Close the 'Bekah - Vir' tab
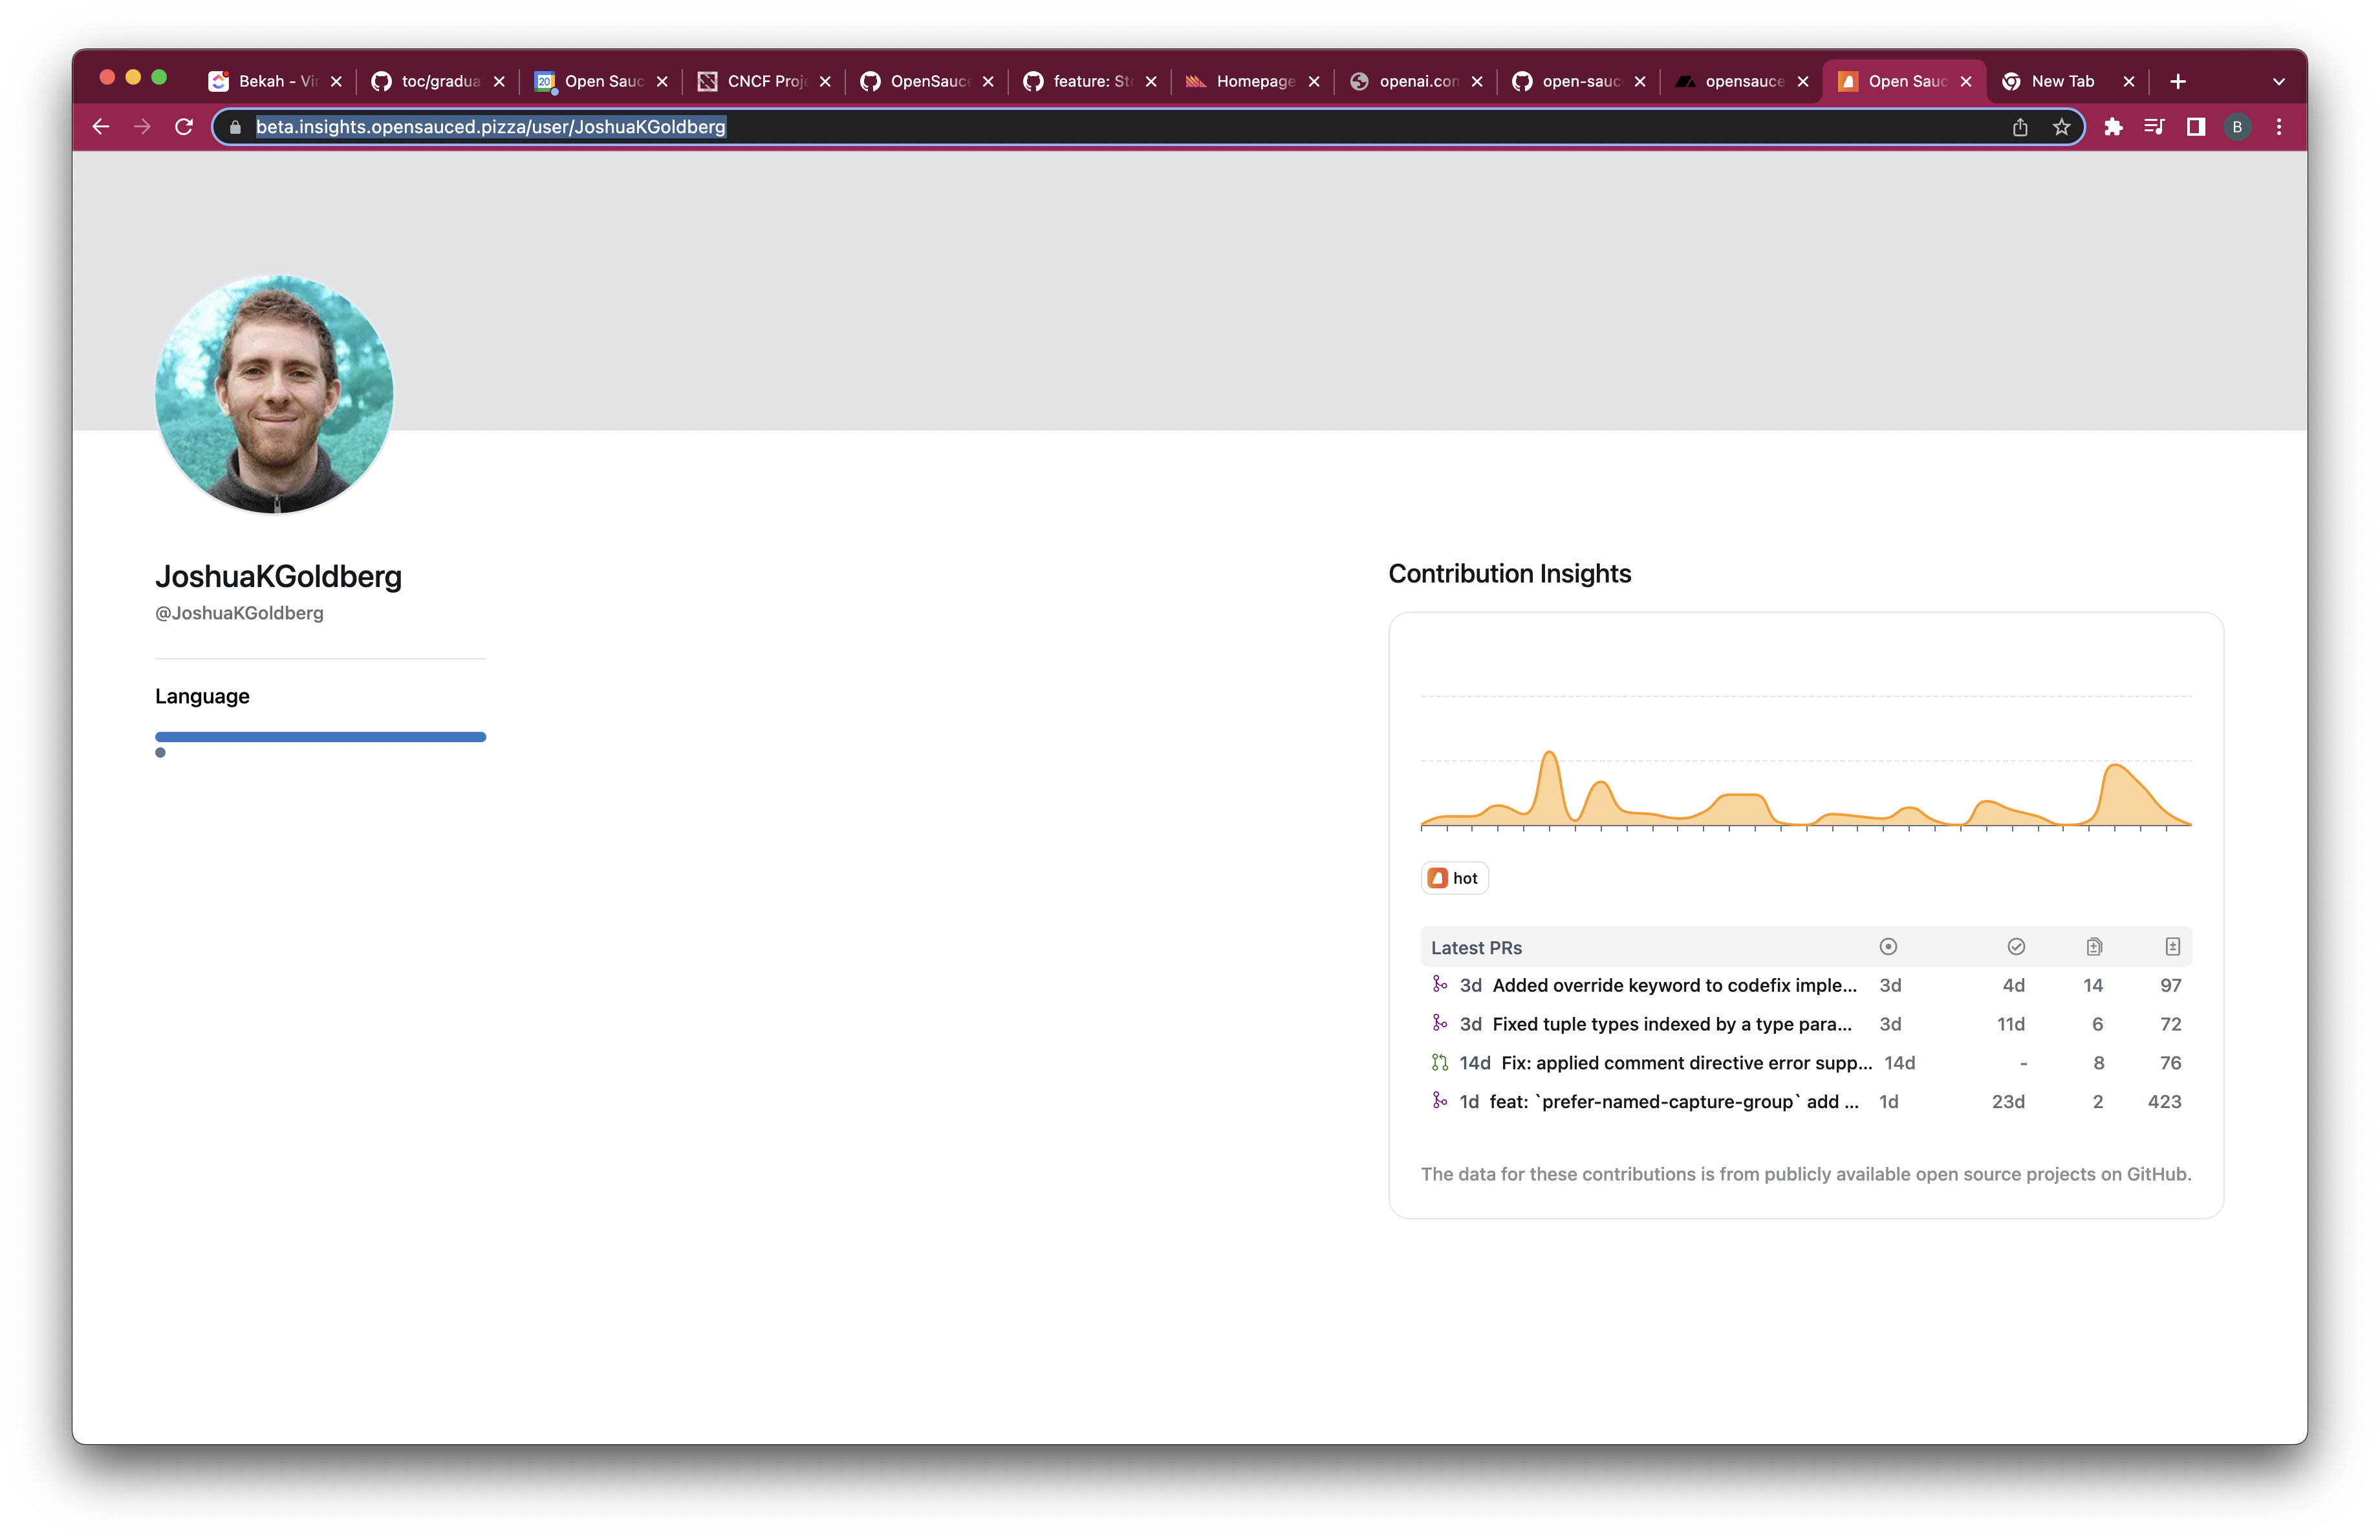This screenshot has height=1540, width=2380. point(336,82)
